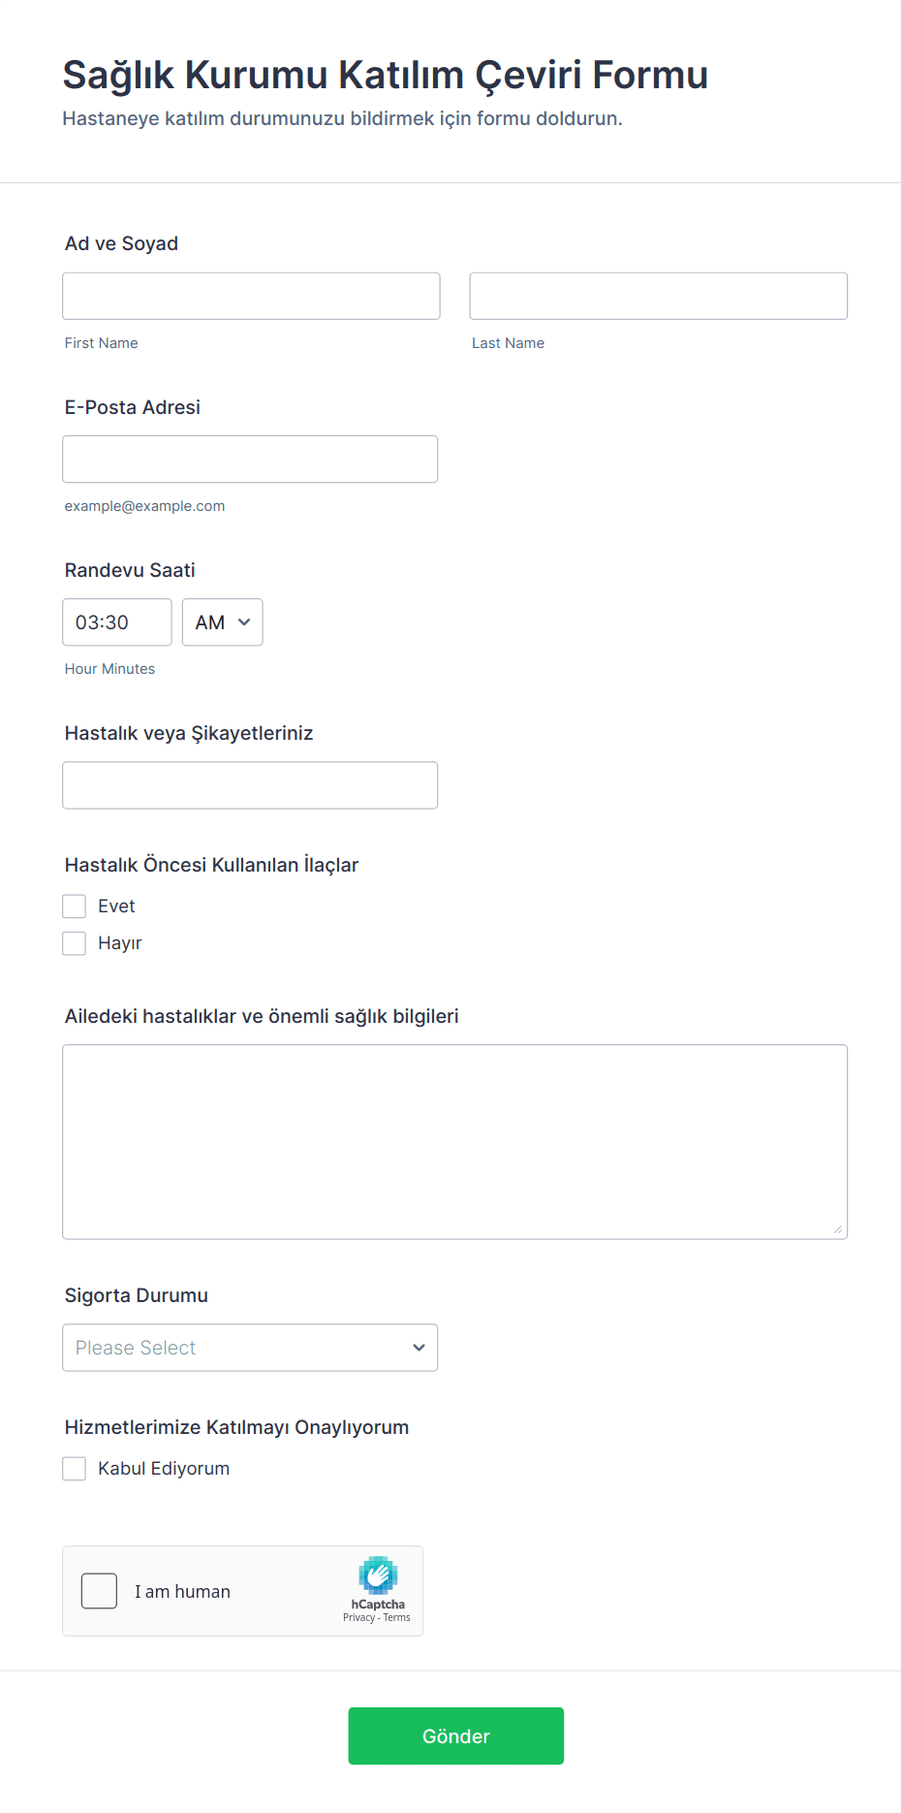Check the I am human captcha box
Screen dimensions: 901x1813
coord(99,1591)
